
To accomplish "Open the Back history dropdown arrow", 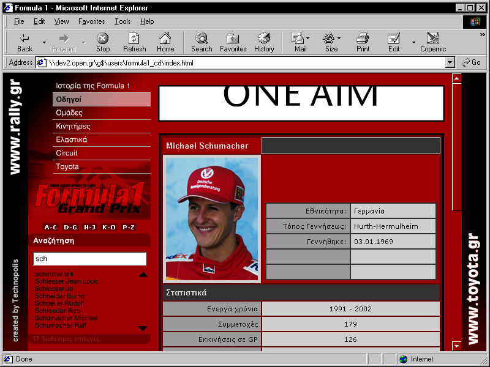I will (x=44, y=42).
